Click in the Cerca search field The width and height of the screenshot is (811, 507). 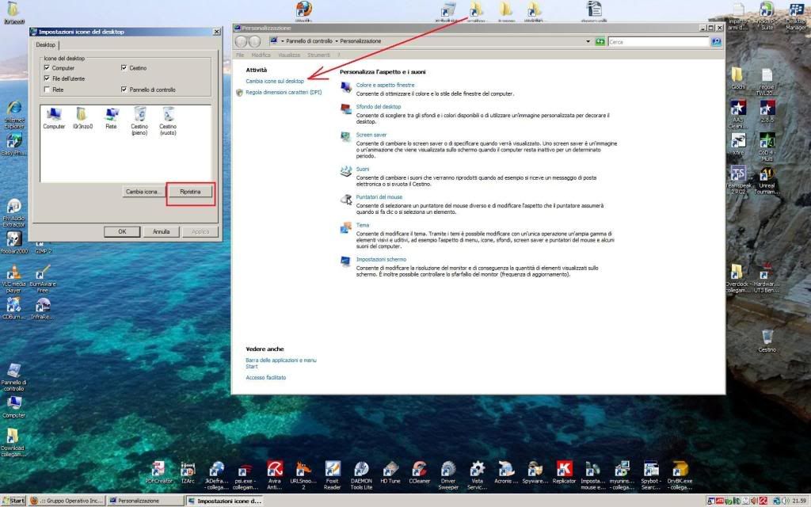click(x=657, y=41)
